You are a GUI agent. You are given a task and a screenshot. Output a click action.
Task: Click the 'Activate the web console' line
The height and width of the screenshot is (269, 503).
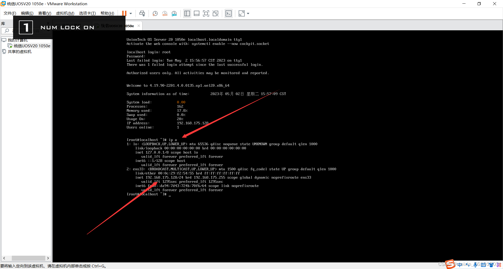(198, 44)
